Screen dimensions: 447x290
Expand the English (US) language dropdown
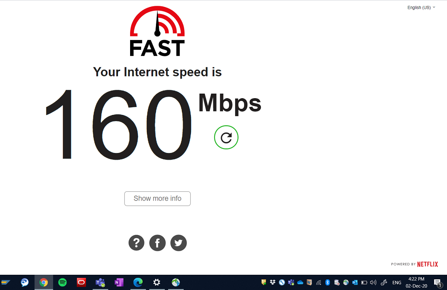coord(421,7)
